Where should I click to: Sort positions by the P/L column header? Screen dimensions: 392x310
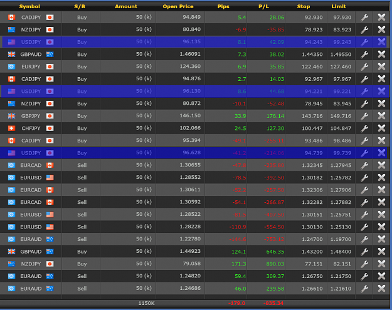coord(264,6)
